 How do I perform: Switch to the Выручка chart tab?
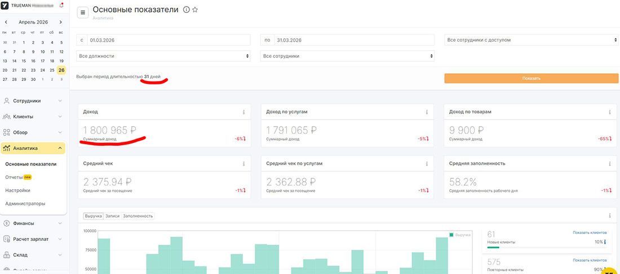pos(94,216)
